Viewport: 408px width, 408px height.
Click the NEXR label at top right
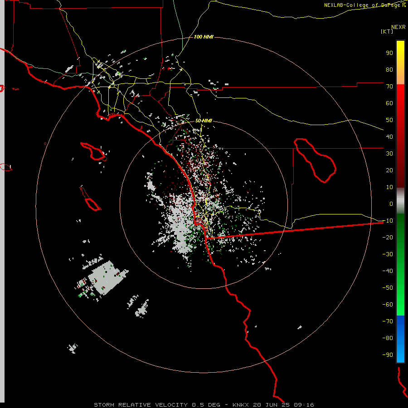398,27
